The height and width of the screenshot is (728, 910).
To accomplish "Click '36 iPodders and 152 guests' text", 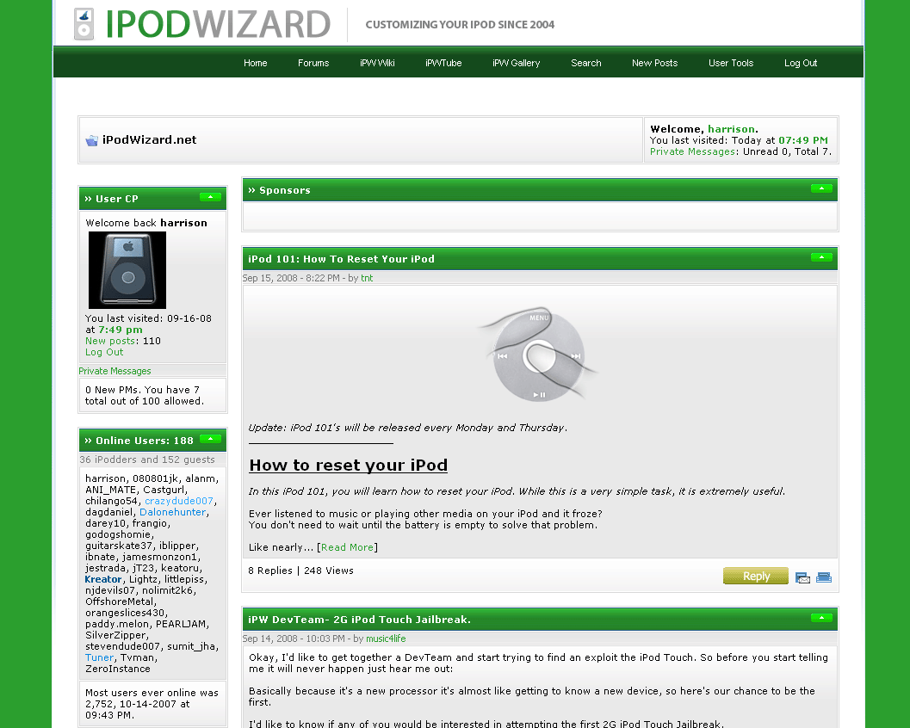I will click(x=147, y=460).
